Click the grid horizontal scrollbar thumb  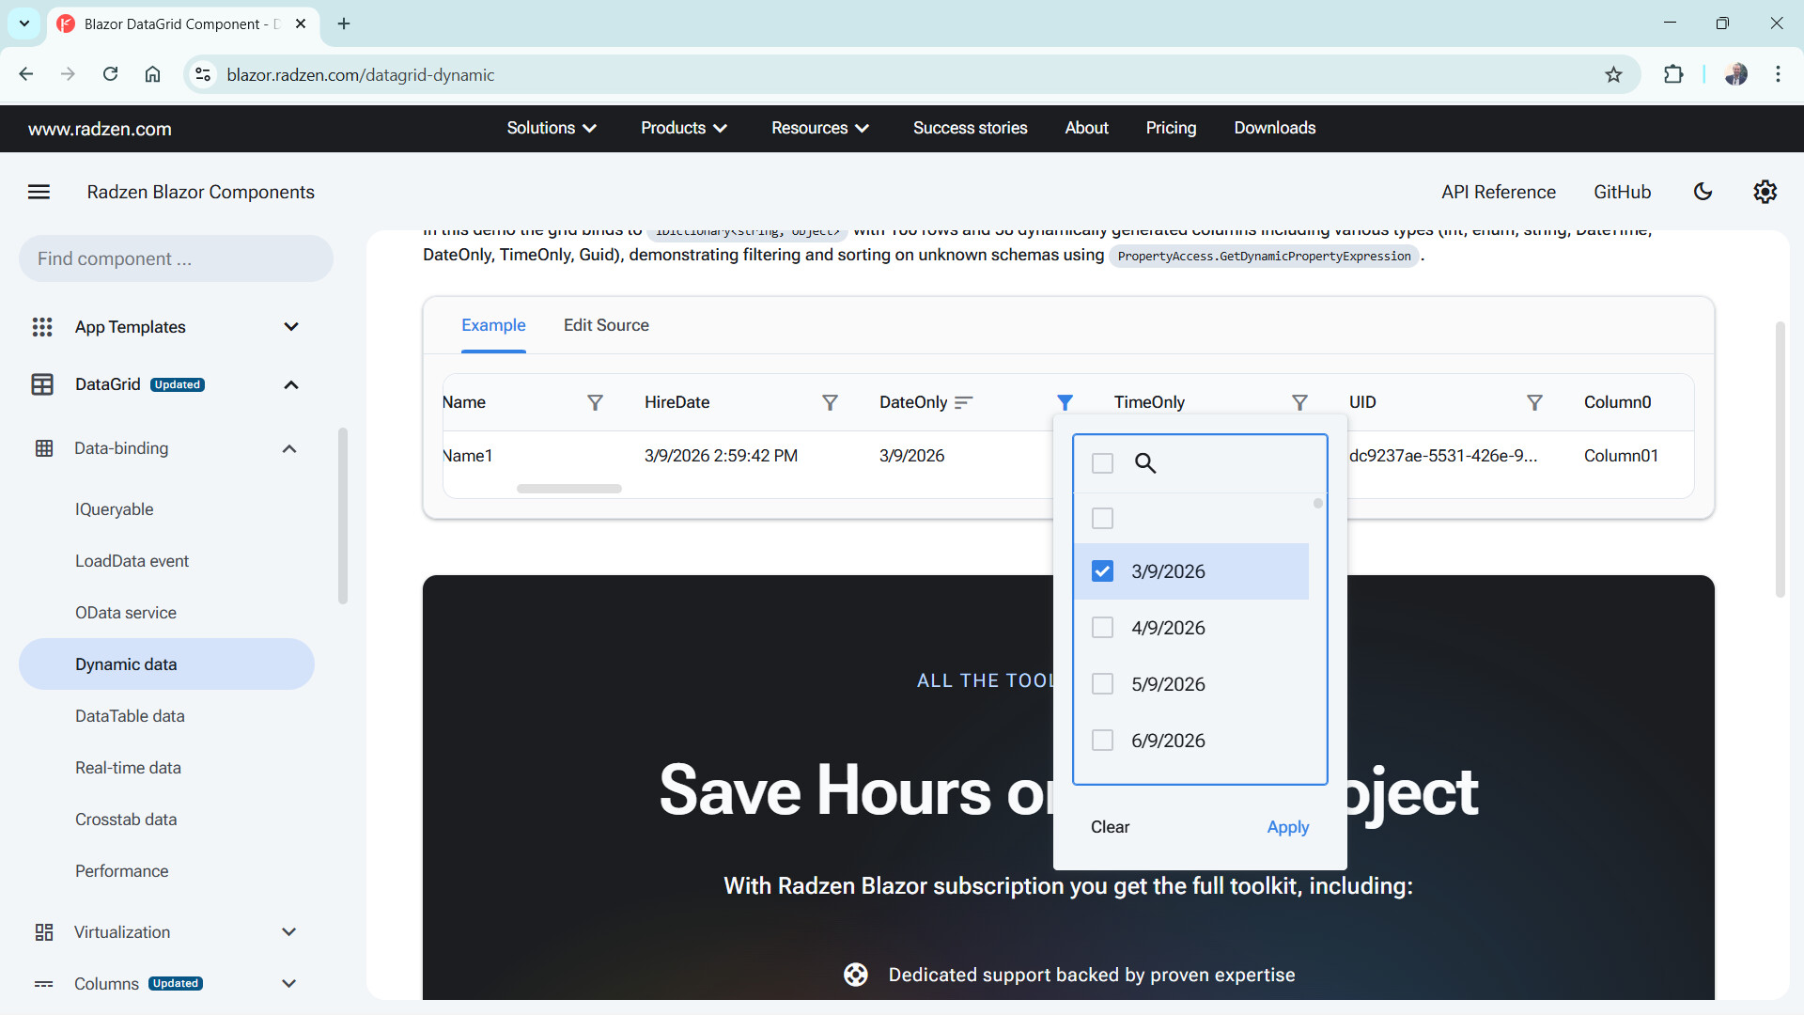(568, 489)
